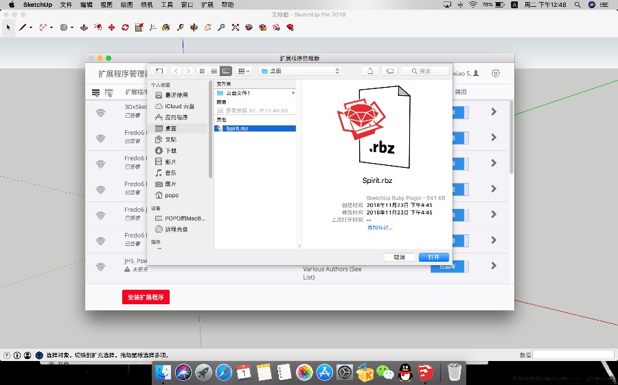Expand details chevron for JHS_Pow row

(x=494, y=266)
